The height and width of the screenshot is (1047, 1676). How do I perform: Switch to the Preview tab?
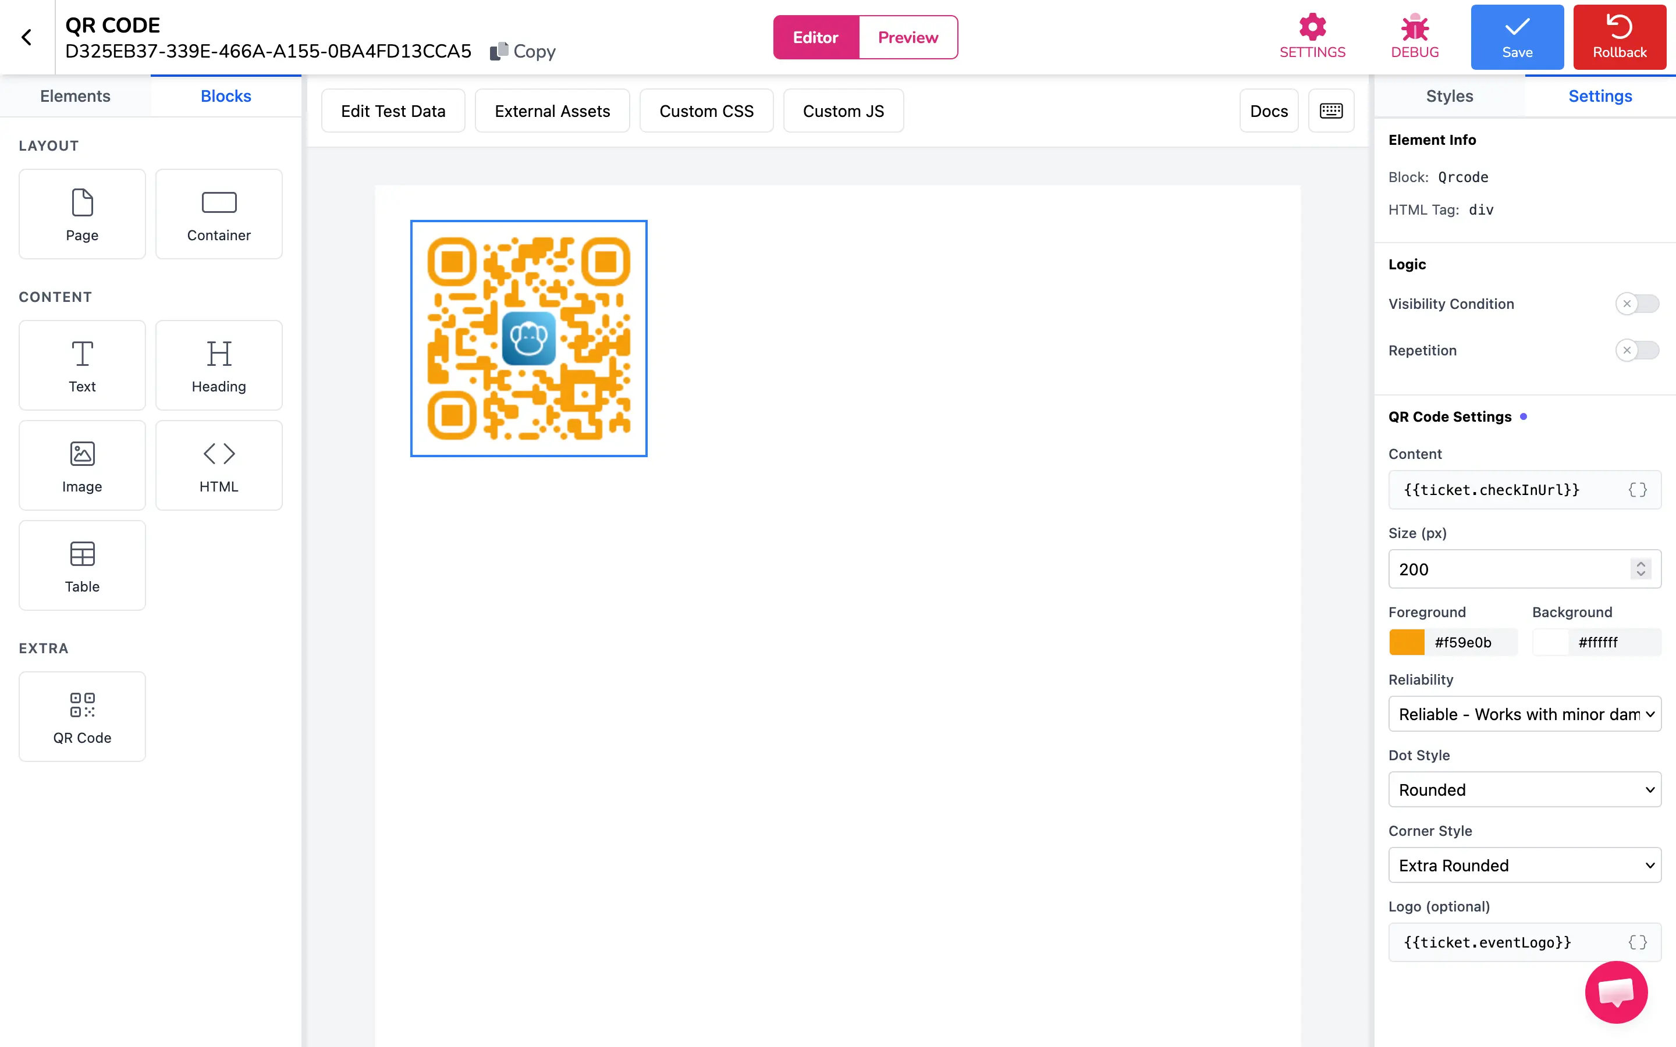(907, 37)
